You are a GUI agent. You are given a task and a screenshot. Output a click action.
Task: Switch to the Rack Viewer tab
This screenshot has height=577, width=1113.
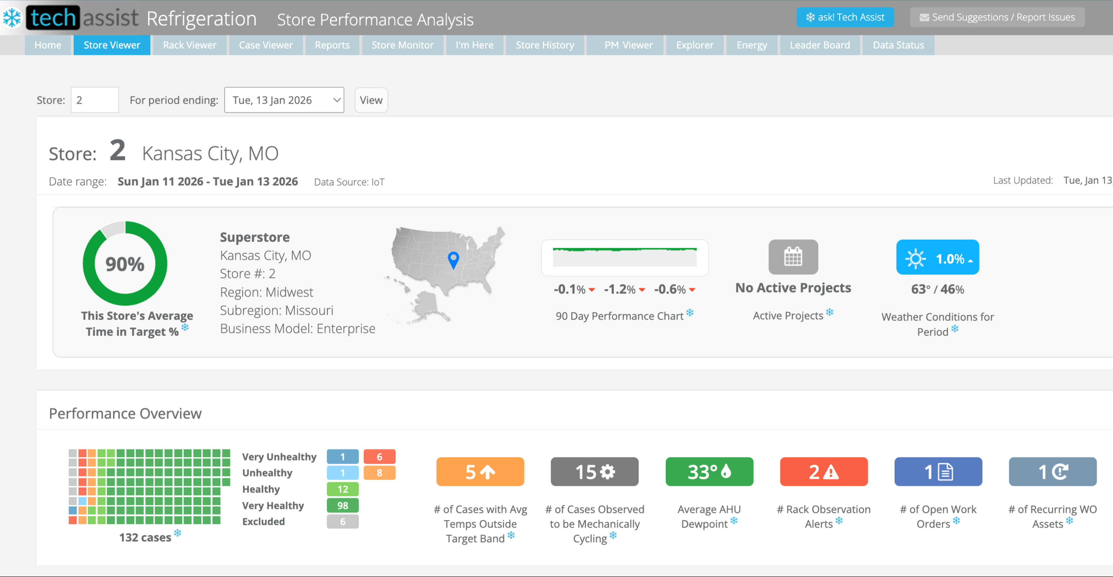[x=189, y=45]
